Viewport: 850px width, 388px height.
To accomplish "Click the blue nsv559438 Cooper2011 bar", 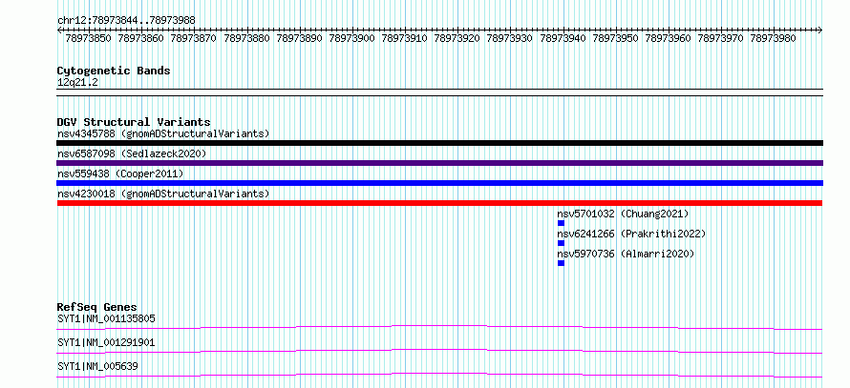I will [x=439, y=183].
